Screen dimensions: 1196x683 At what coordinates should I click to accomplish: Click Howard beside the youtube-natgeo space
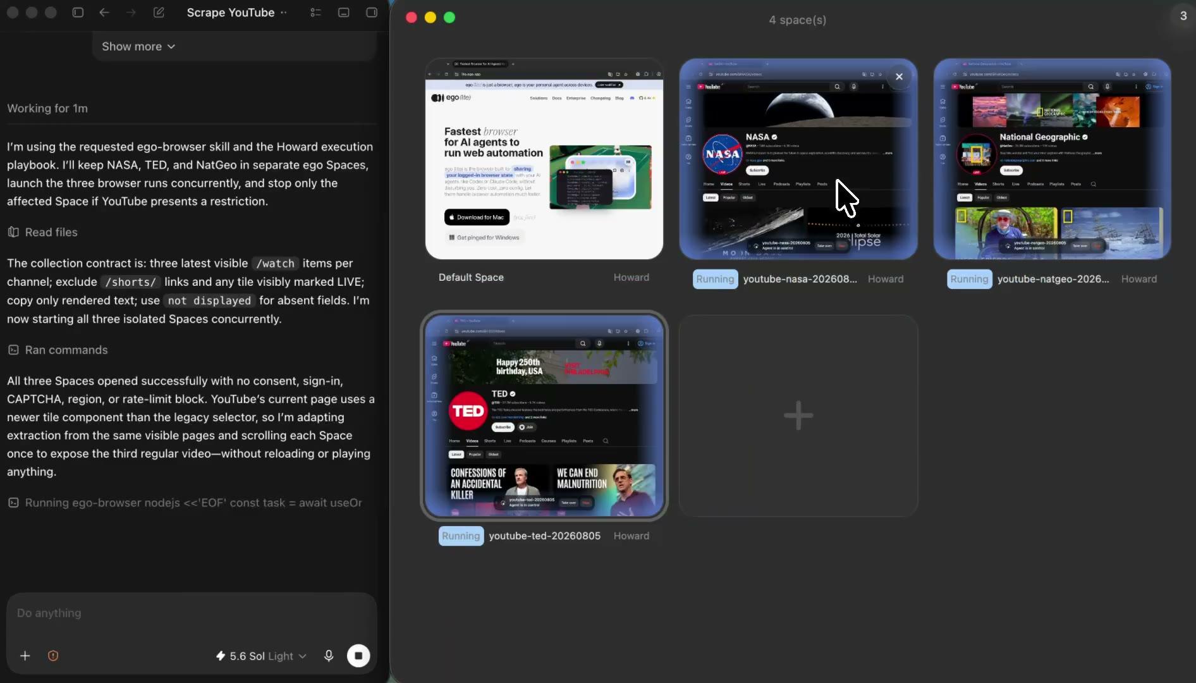pos(1139,279)
